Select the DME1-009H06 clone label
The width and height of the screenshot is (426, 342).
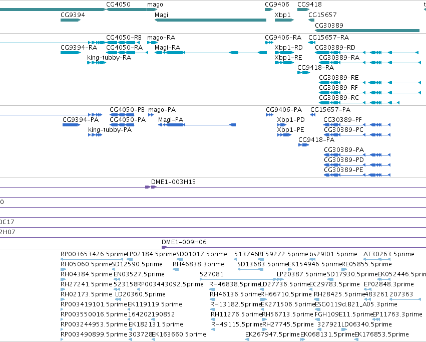coord(184,242)
